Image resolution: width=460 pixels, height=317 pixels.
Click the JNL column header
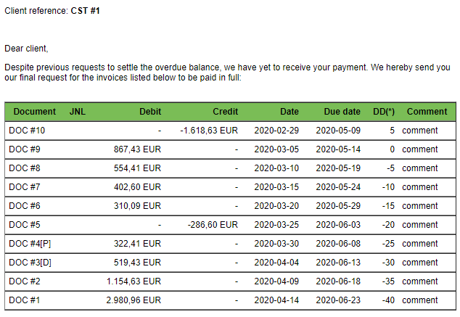pyautogui.click(x=78, y=112)
